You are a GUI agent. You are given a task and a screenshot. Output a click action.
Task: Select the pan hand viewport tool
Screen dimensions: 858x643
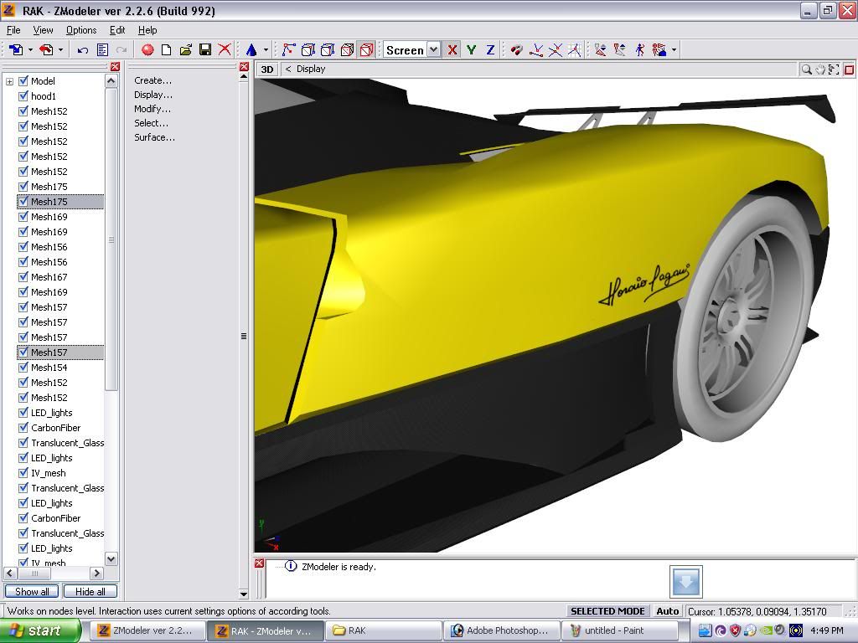click(820, 69)
